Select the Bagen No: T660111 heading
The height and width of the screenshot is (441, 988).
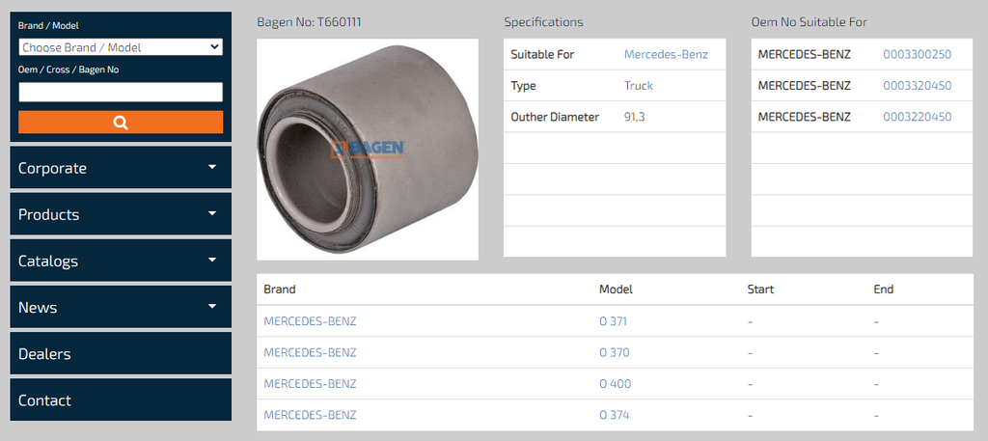(309, 23)
